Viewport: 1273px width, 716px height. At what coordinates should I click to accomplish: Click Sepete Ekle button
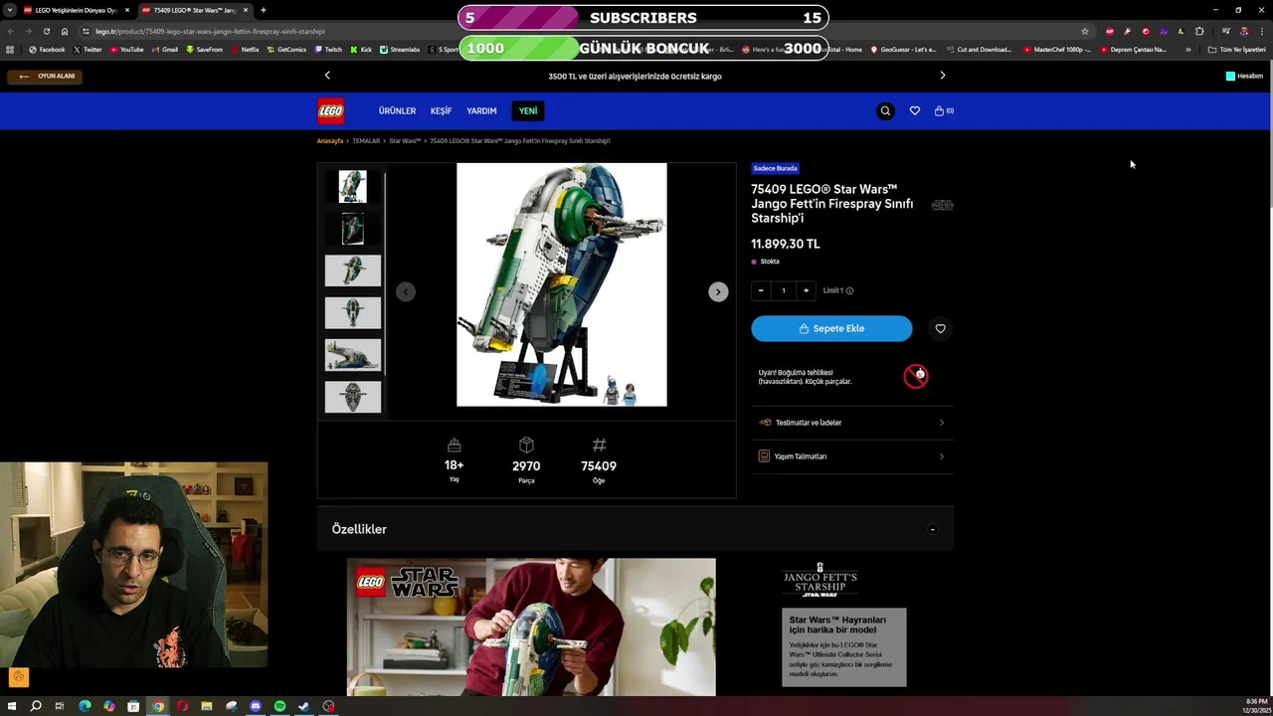pyautogui.click(x=831, y=328)
